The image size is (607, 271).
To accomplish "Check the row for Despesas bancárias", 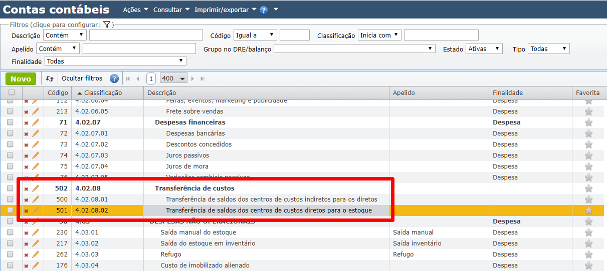I will click(x=10, y=133).
